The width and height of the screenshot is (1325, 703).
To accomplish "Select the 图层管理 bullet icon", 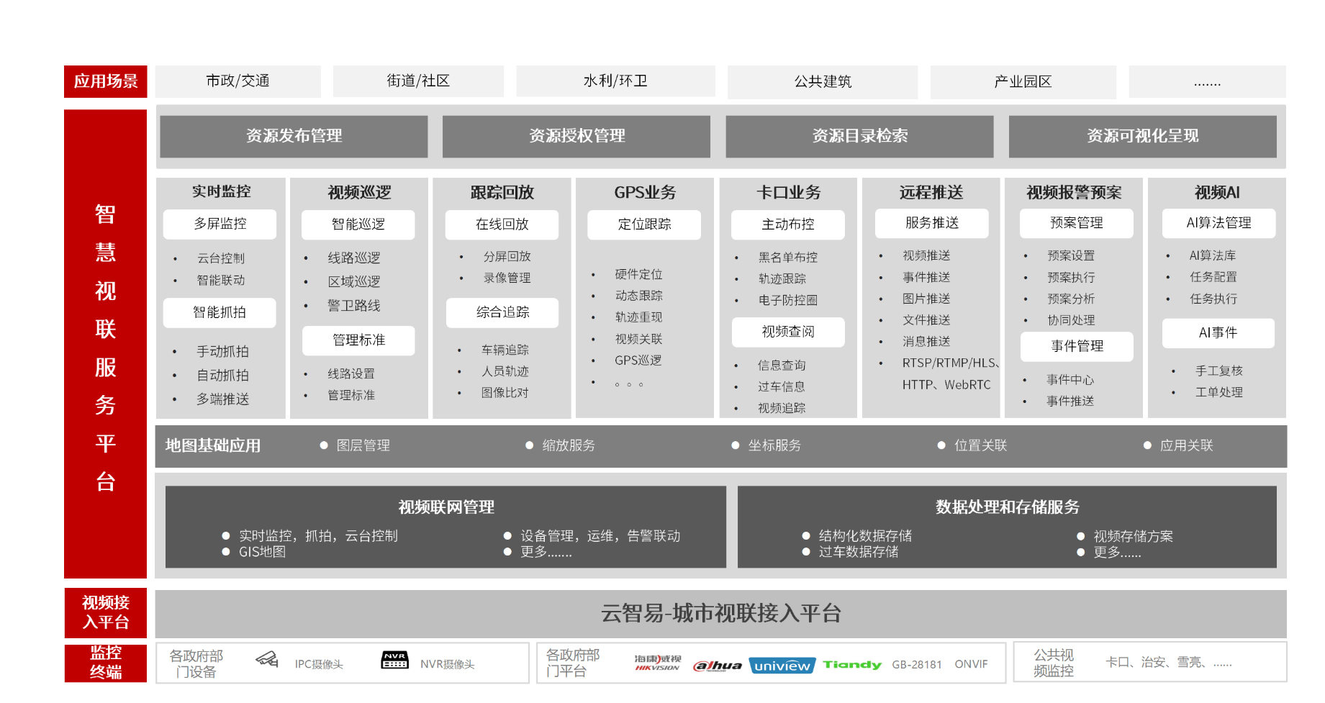I will click(x=325, y=445).
